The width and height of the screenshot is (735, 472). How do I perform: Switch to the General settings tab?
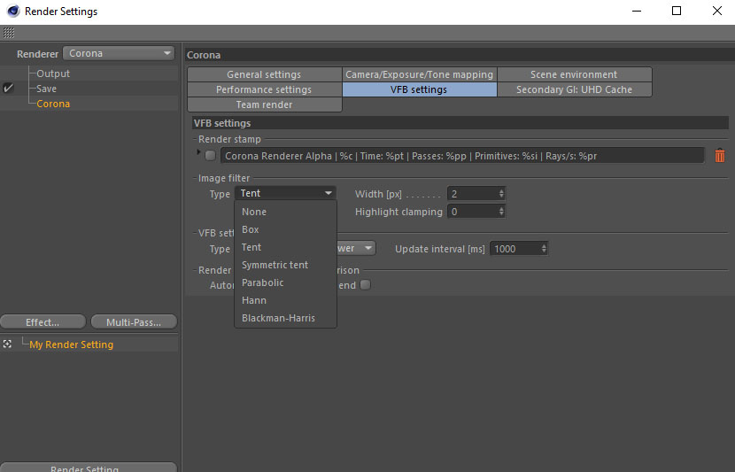pos(265,74)
